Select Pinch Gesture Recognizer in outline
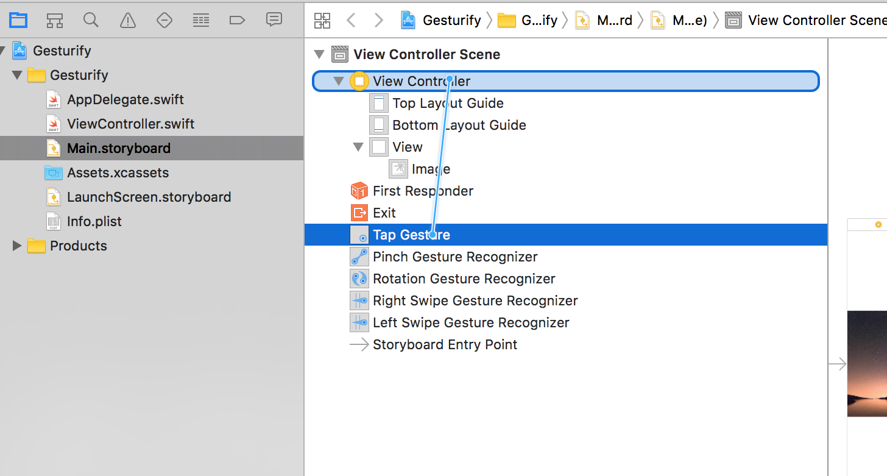The width and height of the screenshot is (887, 476). click(454, 257)
